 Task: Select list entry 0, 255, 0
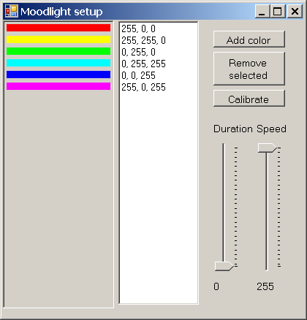pos(159,52)
